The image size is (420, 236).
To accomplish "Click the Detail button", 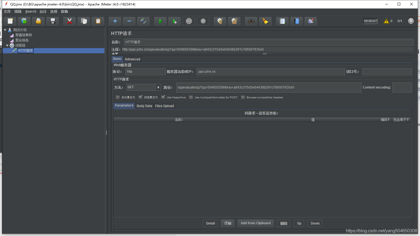I will point(210,223).
